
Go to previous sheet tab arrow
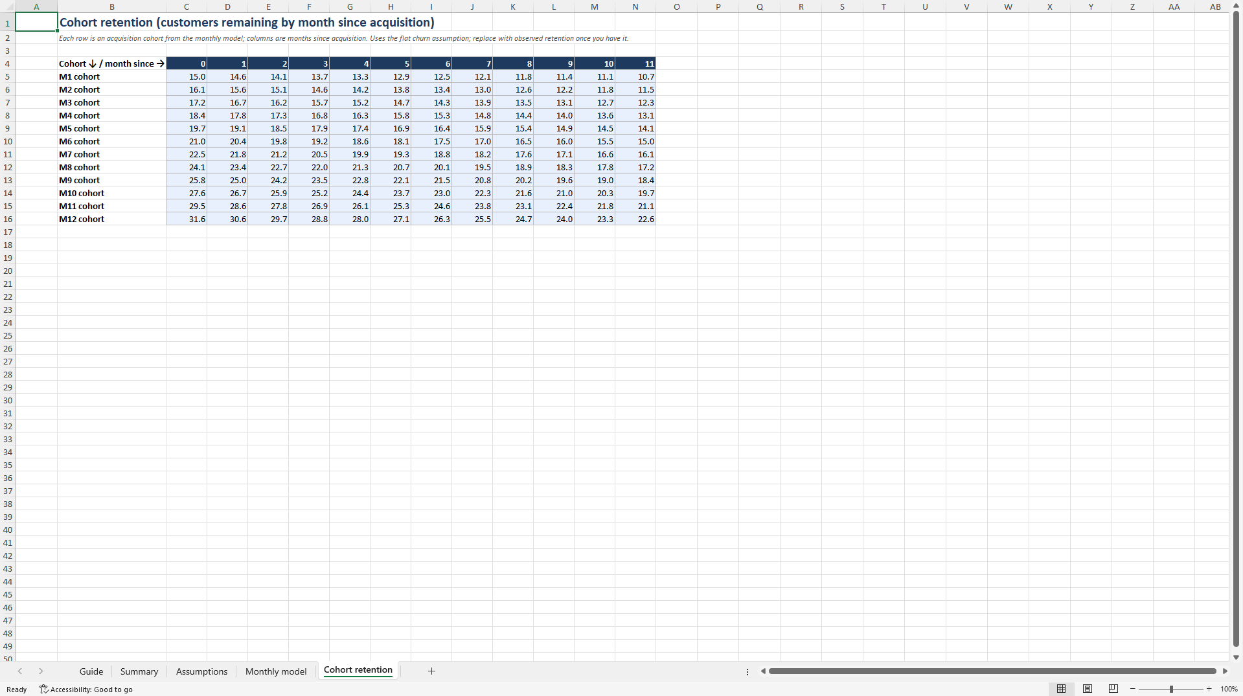click(x=20, y=671)
